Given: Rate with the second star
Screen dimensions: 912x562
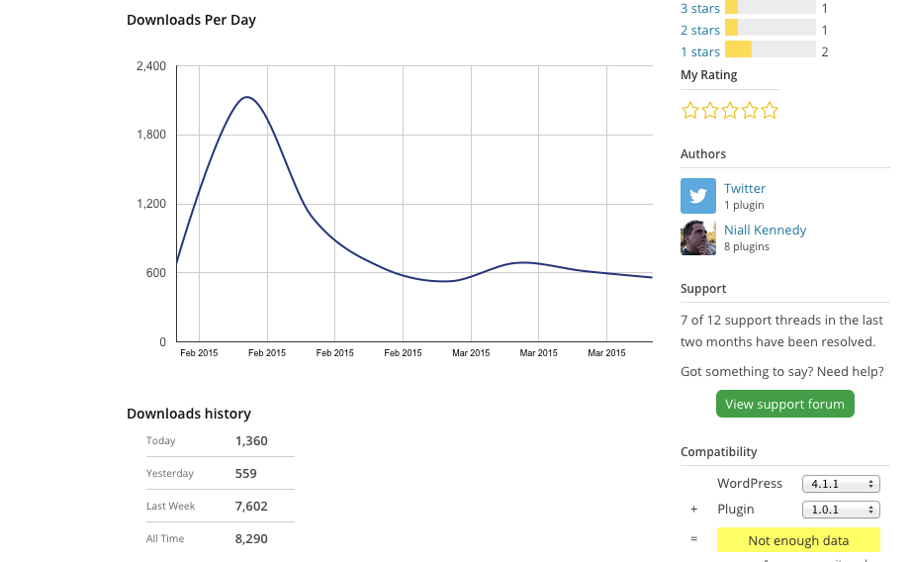Looking at the screenshot, I should coord(710,111).
